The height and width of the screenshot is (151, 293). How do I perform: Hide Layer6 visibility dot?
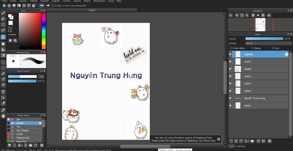230,69
